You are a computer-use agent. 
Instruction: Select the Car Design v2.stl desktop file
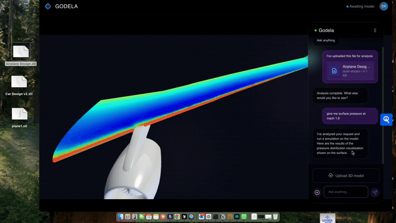(19, 82)
